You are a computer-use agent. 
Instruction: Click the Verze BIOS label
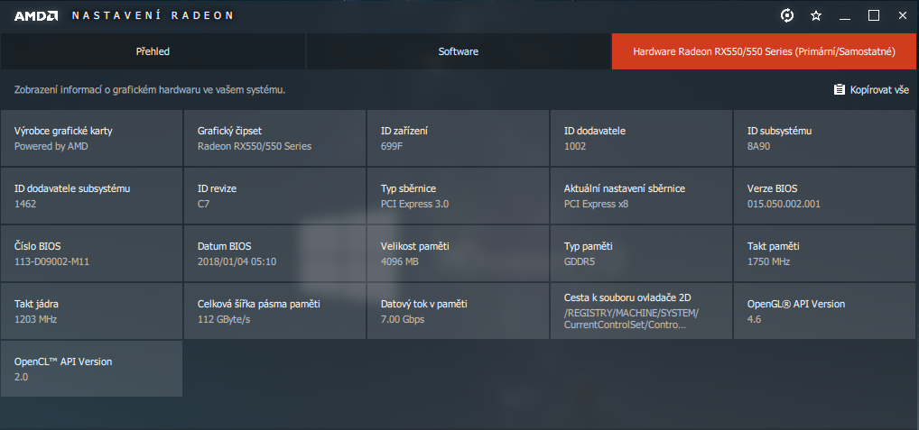(x=772, y=188)
